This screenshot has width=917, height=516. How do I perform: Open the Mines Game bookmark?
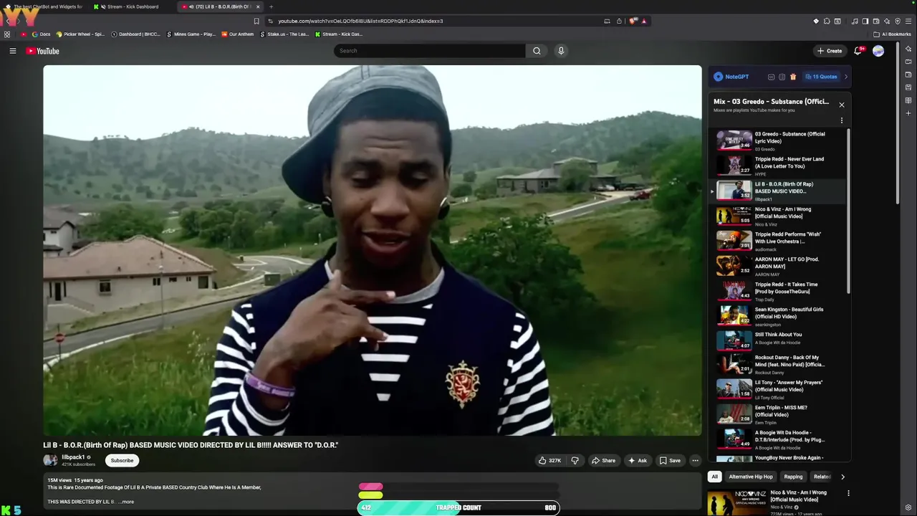point(191,34)
